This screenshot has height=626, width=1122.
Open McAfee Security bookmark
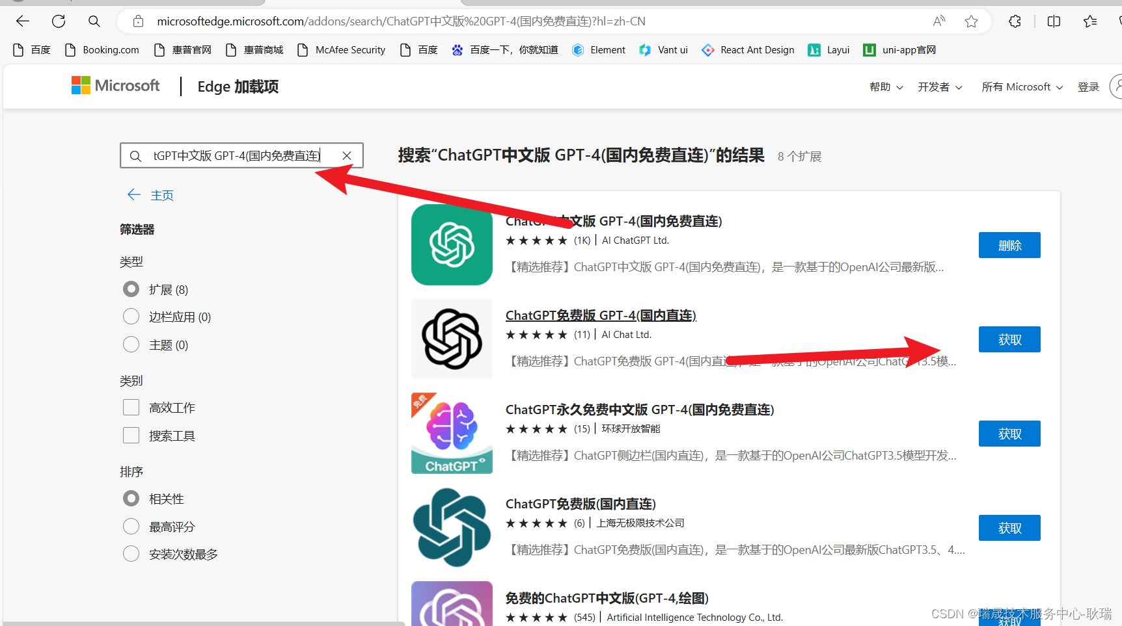tap(341, 50)
